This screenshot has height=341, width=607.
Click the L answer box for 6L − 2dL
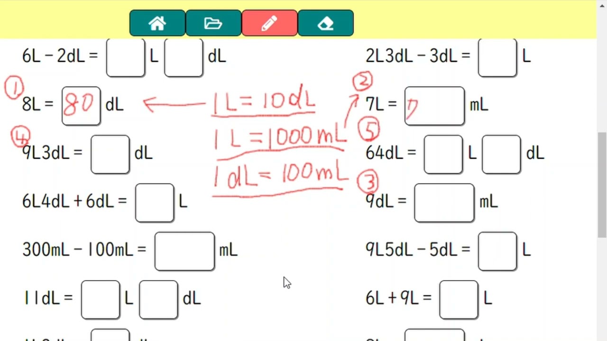point(126,57)
